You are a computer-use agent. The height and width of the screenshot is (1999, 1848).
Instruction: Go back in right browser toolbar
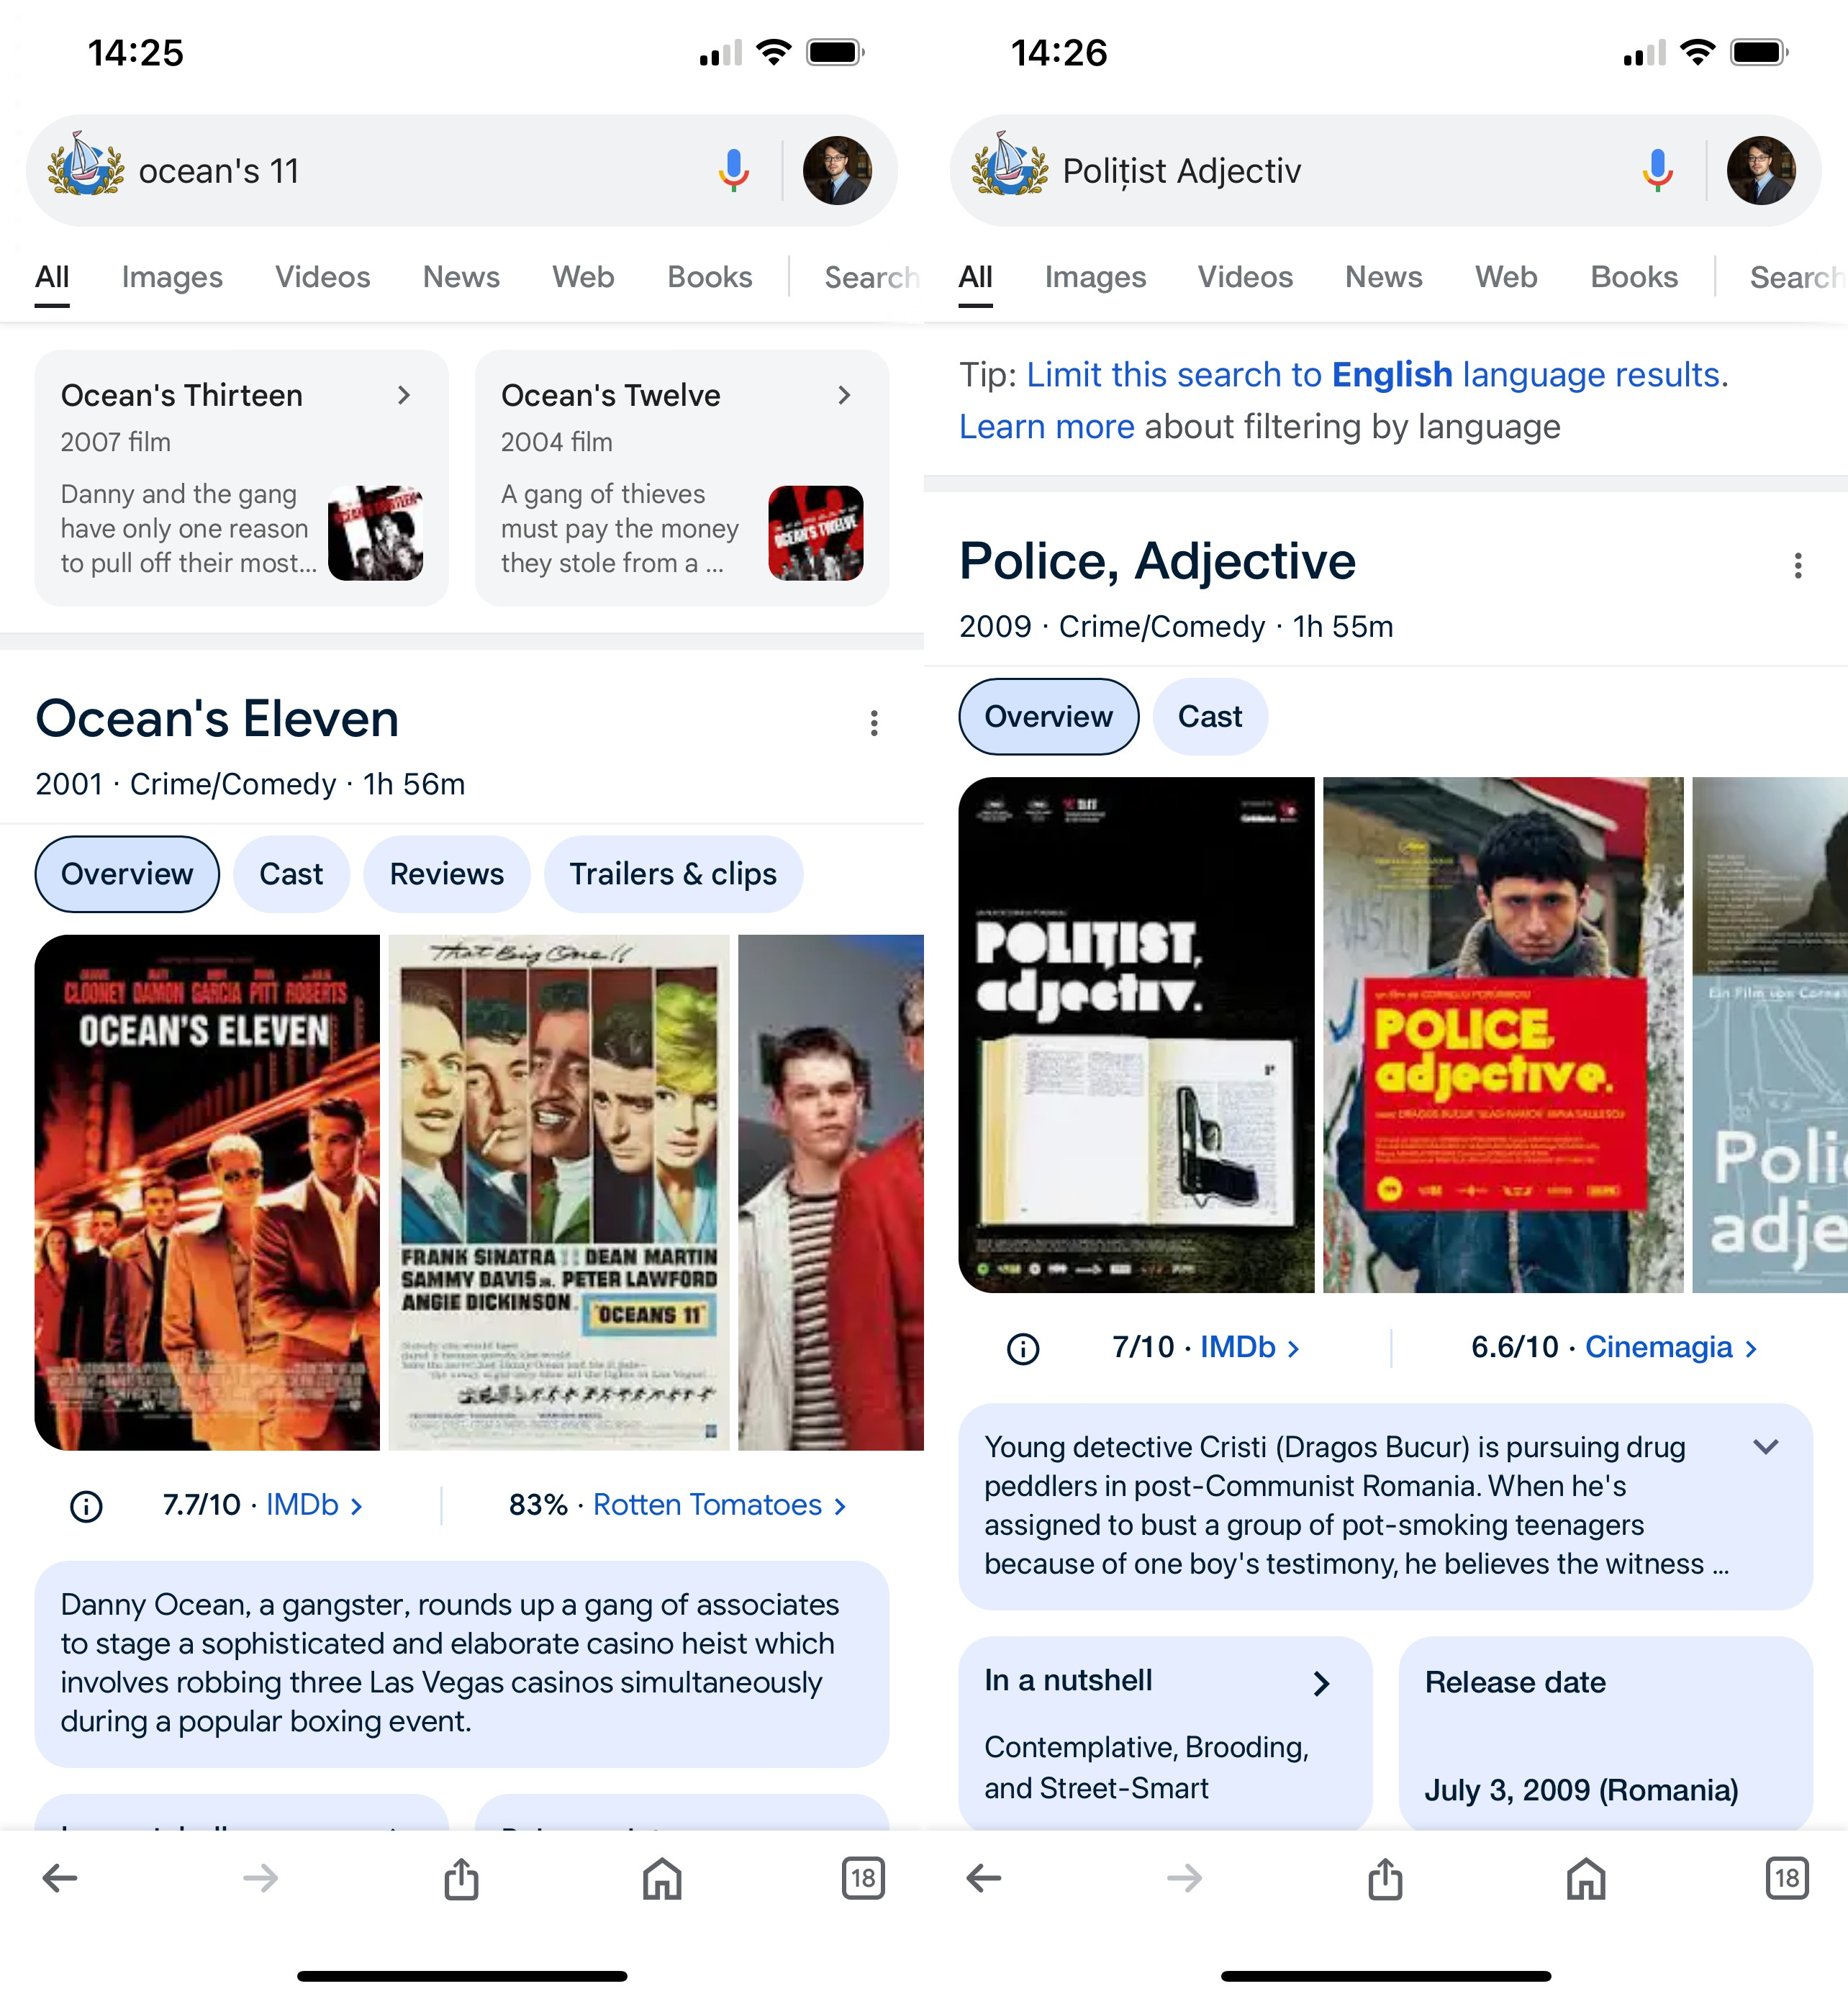pyautogui.click(x=984, y=1879)
